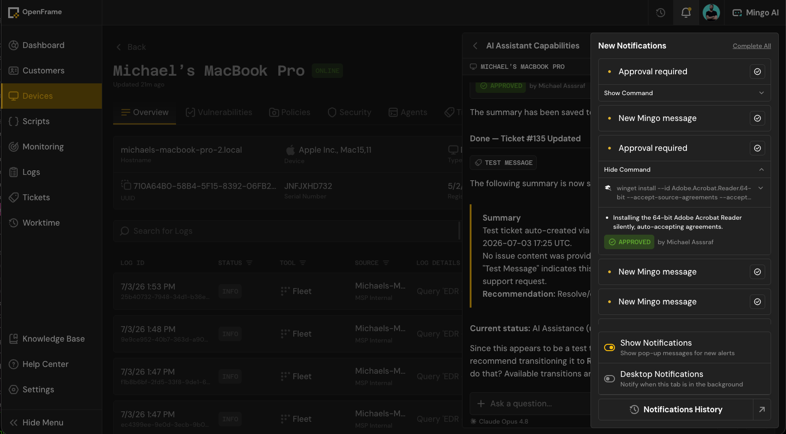Screen dimensions: 786x434
Task: Click the Settings sidebar icon
Action: [x=14, y=390]
